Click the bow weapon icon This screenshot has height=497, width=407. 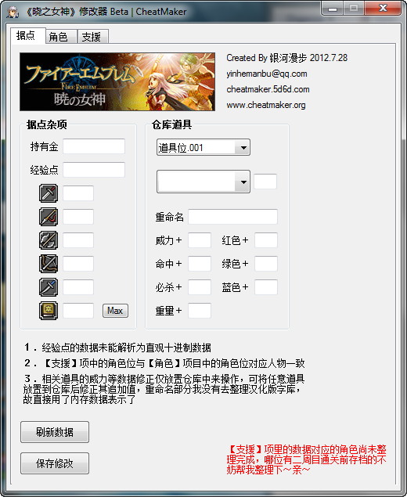[x=49, y=264]
